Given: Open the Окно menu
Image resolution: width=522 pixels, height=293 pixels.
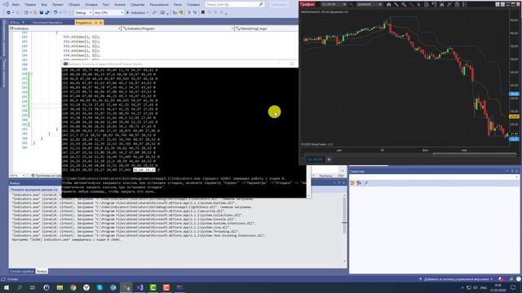Looking at the screenshot, I should [178, 5].
